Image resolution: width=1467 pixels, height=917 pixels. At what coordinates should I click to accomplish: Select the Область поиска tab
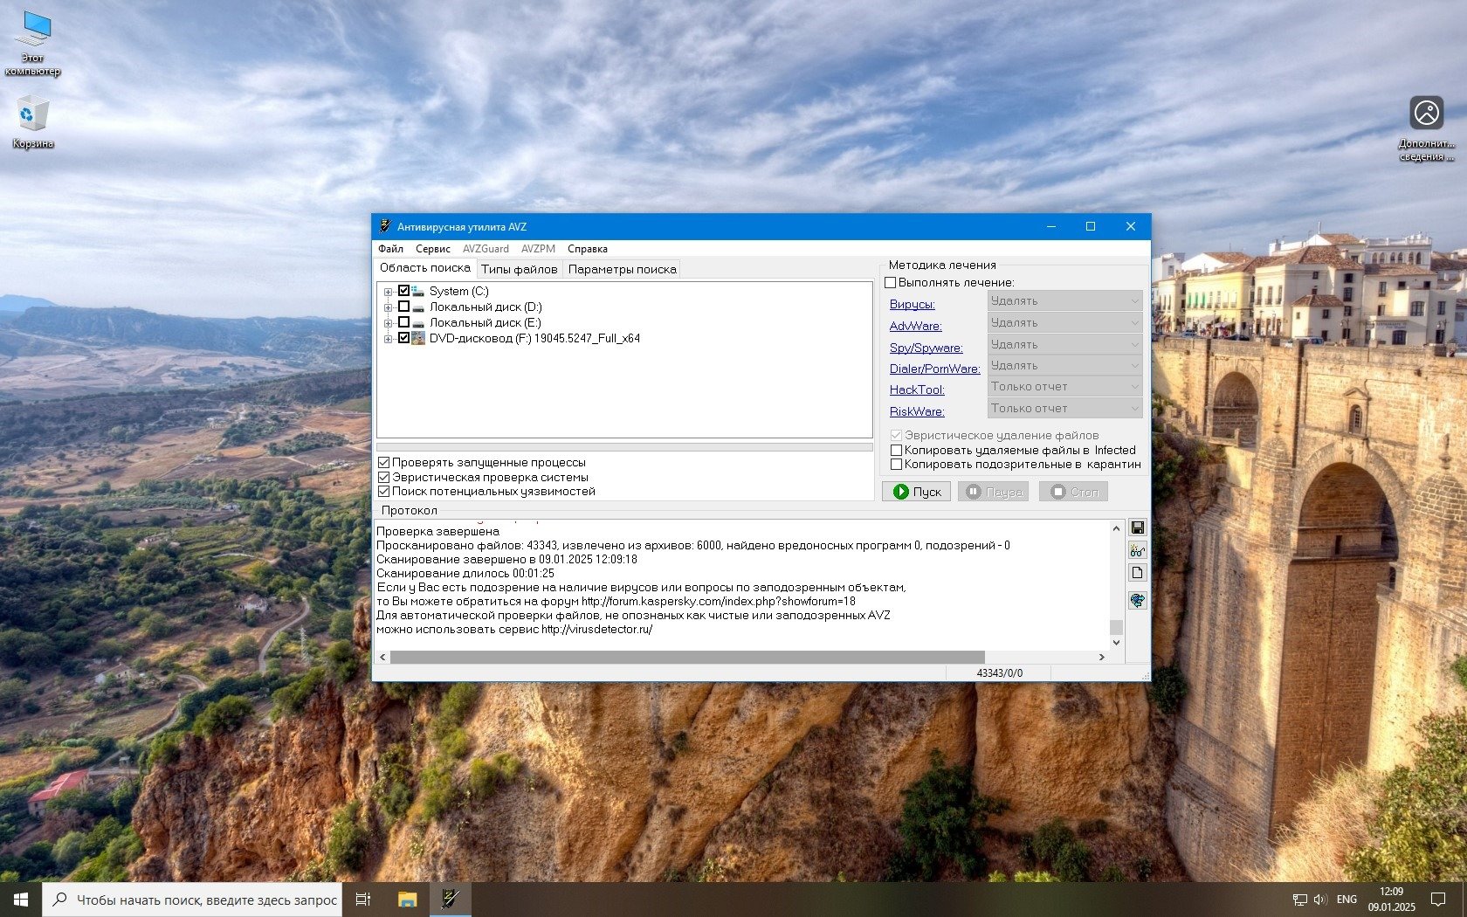(425, 268)
